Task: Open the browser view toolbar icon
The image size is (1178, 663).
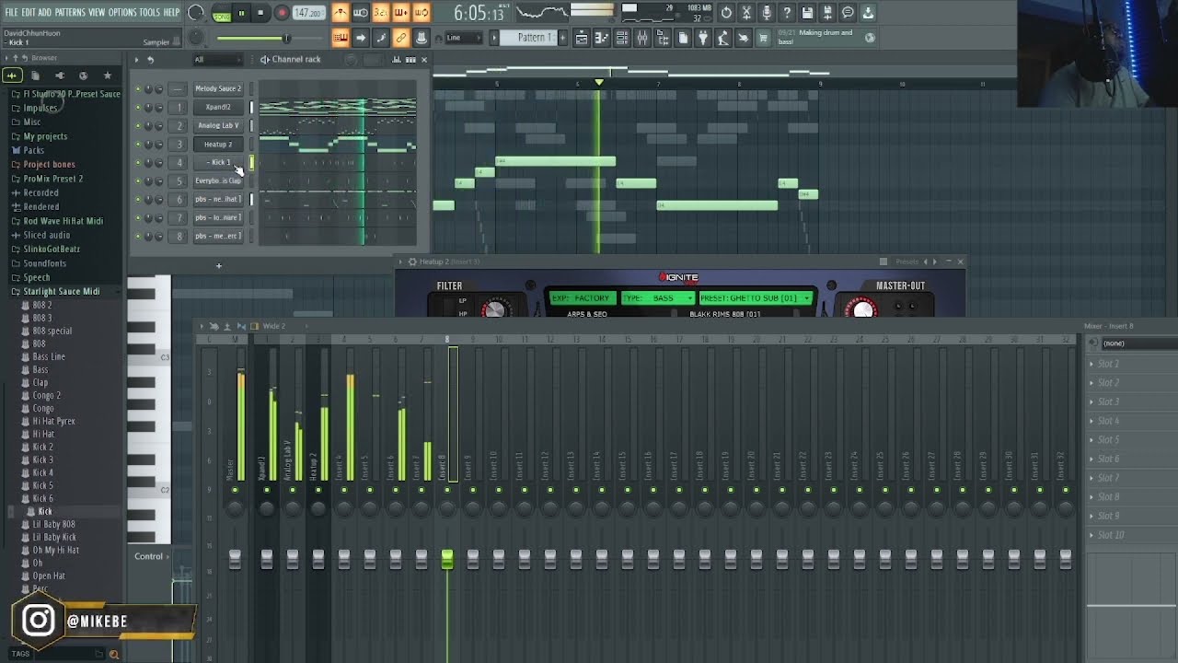Action: 663,38
